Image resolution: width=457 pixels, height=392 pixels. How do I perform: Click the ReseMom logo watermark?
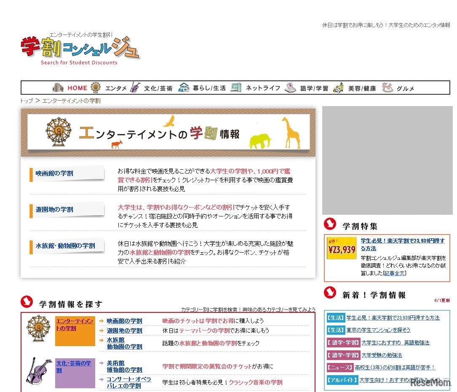point(430,384)
